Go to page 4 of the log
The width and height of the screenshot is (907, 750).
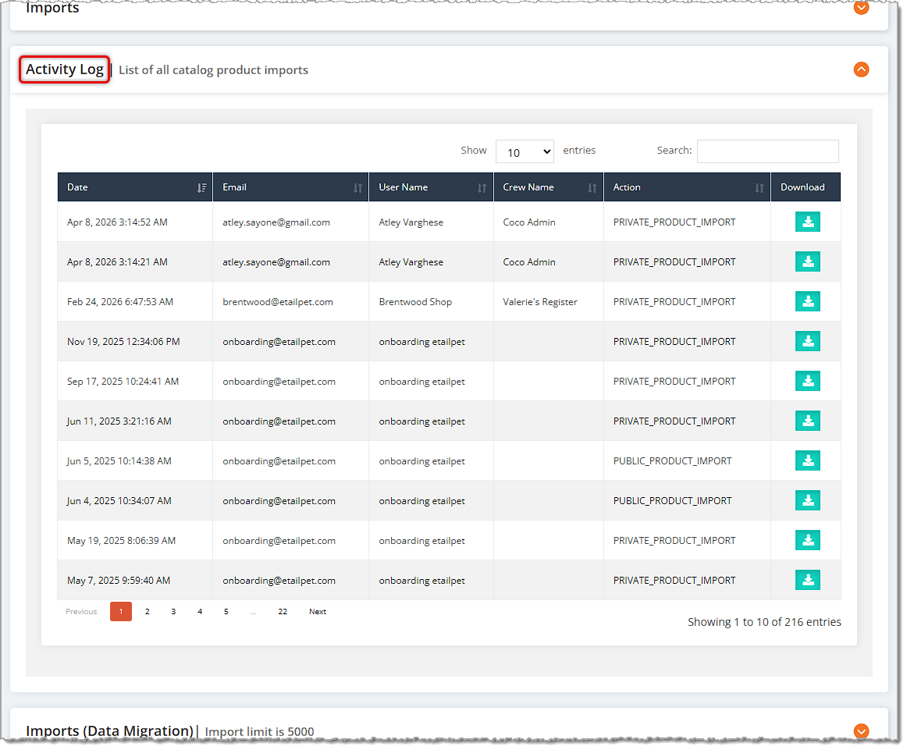pos(200,611)
